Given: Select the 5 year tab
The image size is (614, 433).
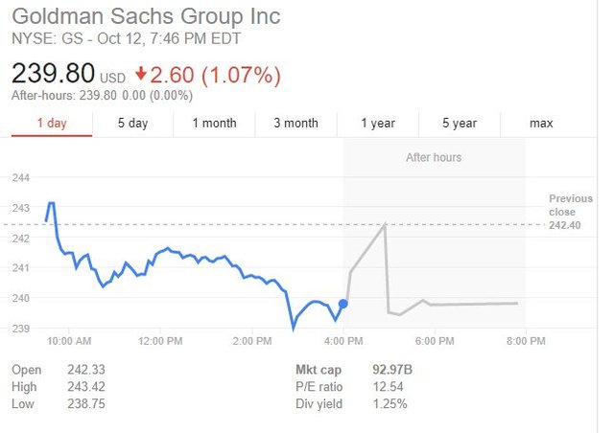Looking at the screenshot, I should (460, 123).
